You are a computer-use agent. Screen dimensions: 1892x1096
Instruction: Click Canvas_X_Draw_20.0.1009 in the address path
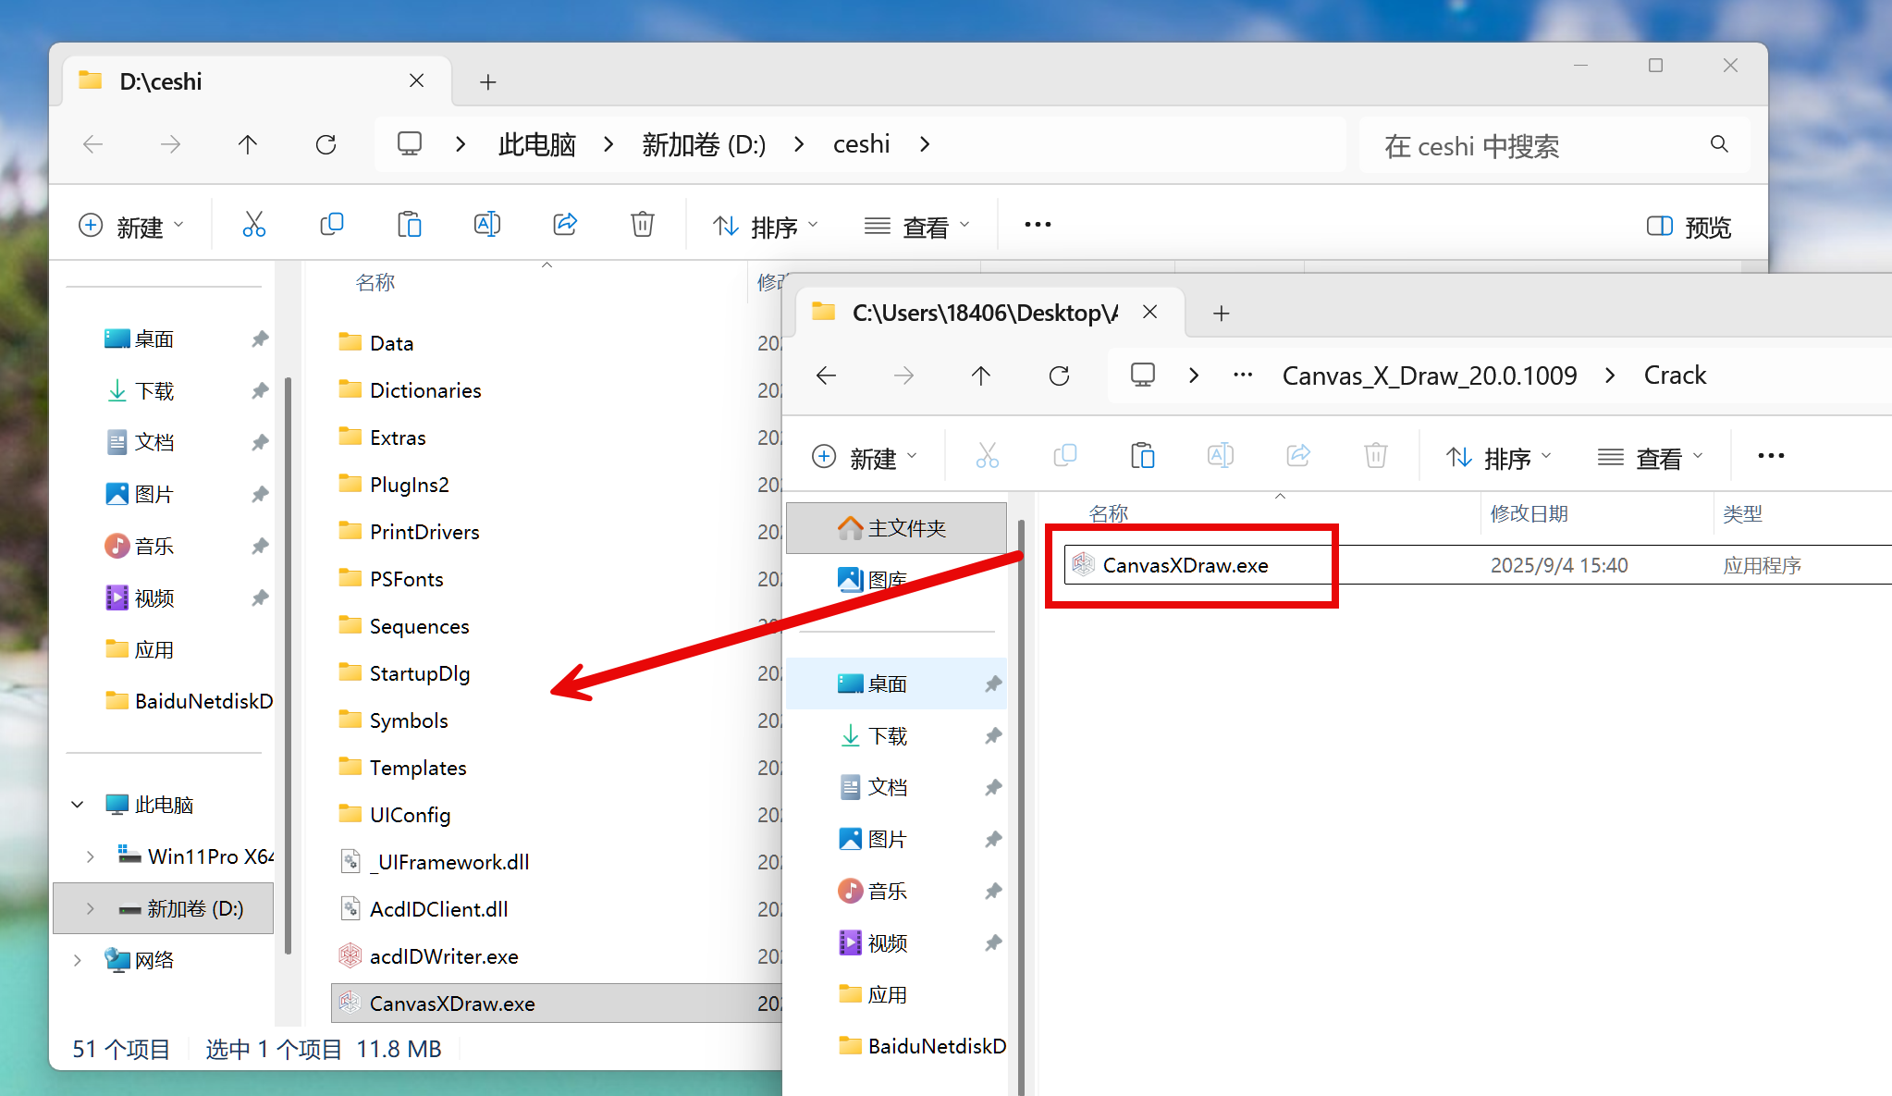pyautogui.click(x=1429, y=376)
